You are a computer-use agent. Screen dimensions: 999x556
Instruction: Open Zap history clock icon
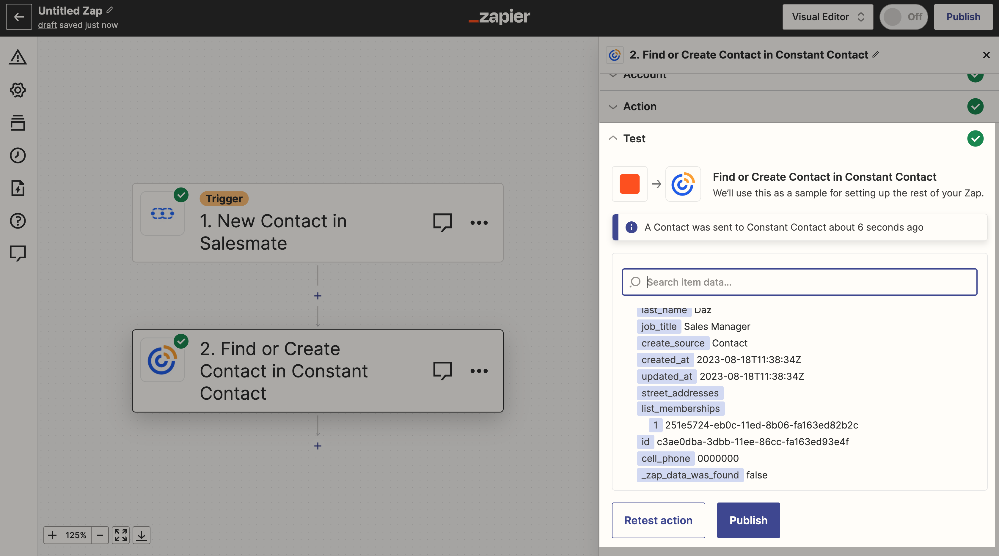[18, 155]
